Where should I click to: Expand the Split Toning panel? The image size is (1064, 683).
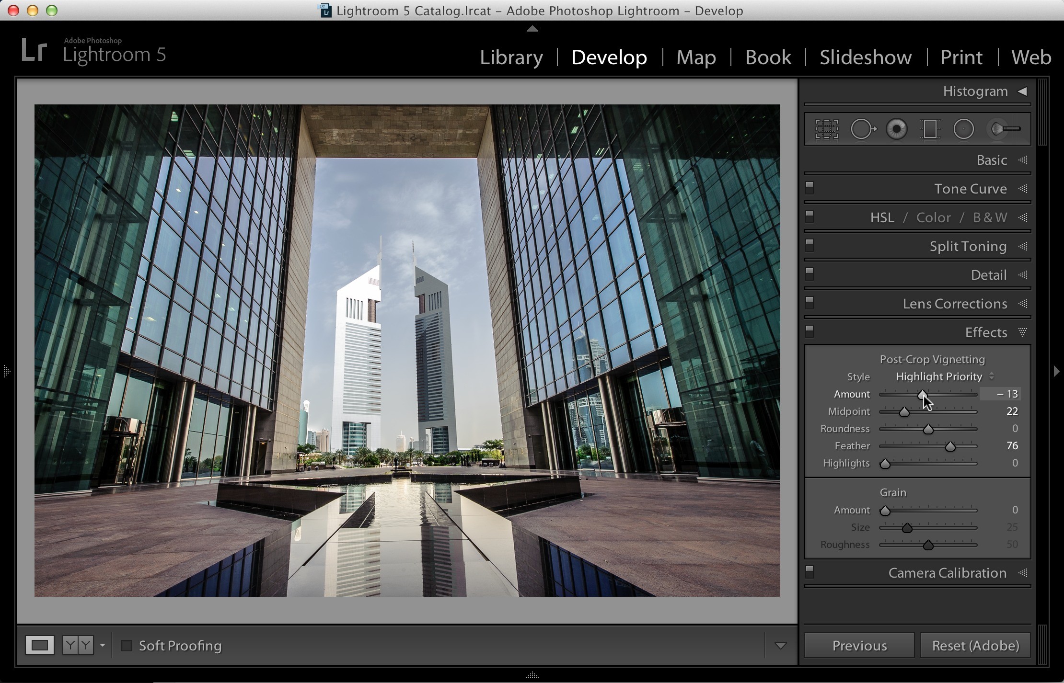(1023, 246)
